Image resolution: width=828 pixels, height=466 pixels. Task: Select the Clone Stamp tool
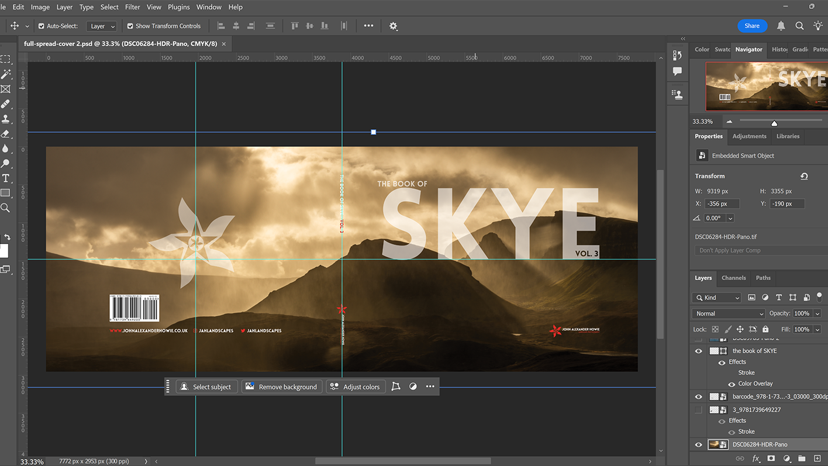[6, 119]
